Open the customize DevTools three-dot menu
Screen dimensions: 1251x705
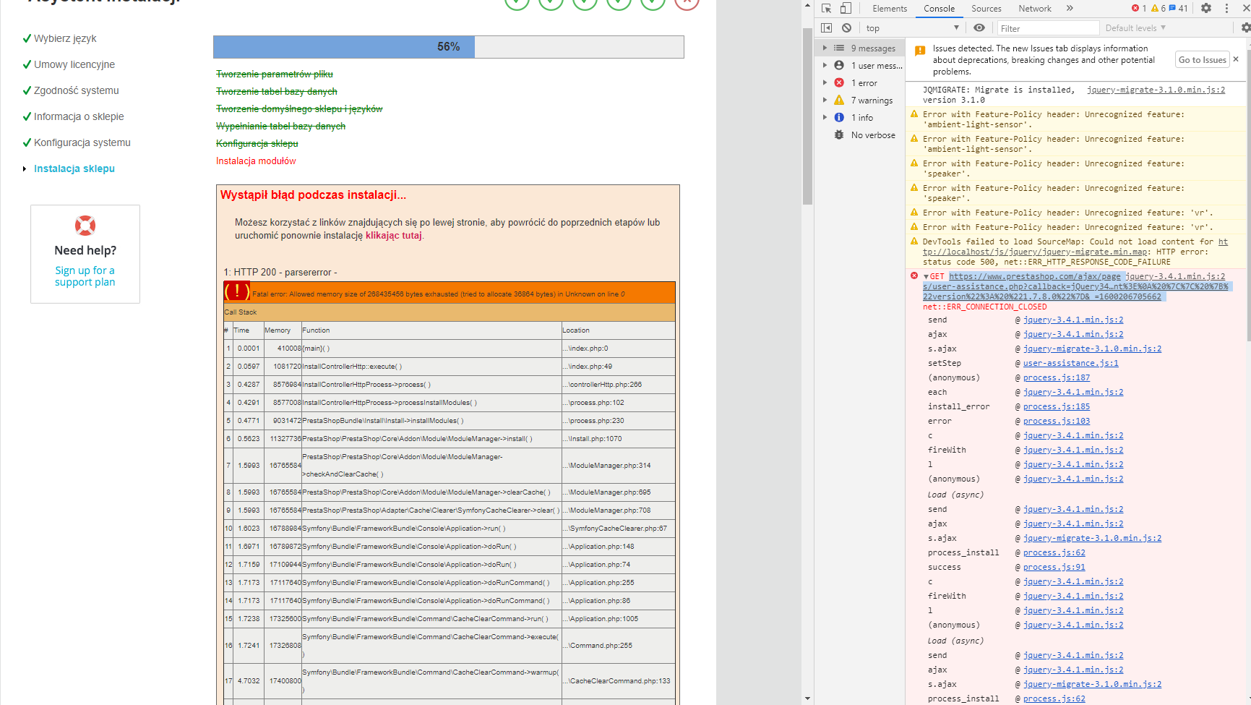click(1226, 8)
